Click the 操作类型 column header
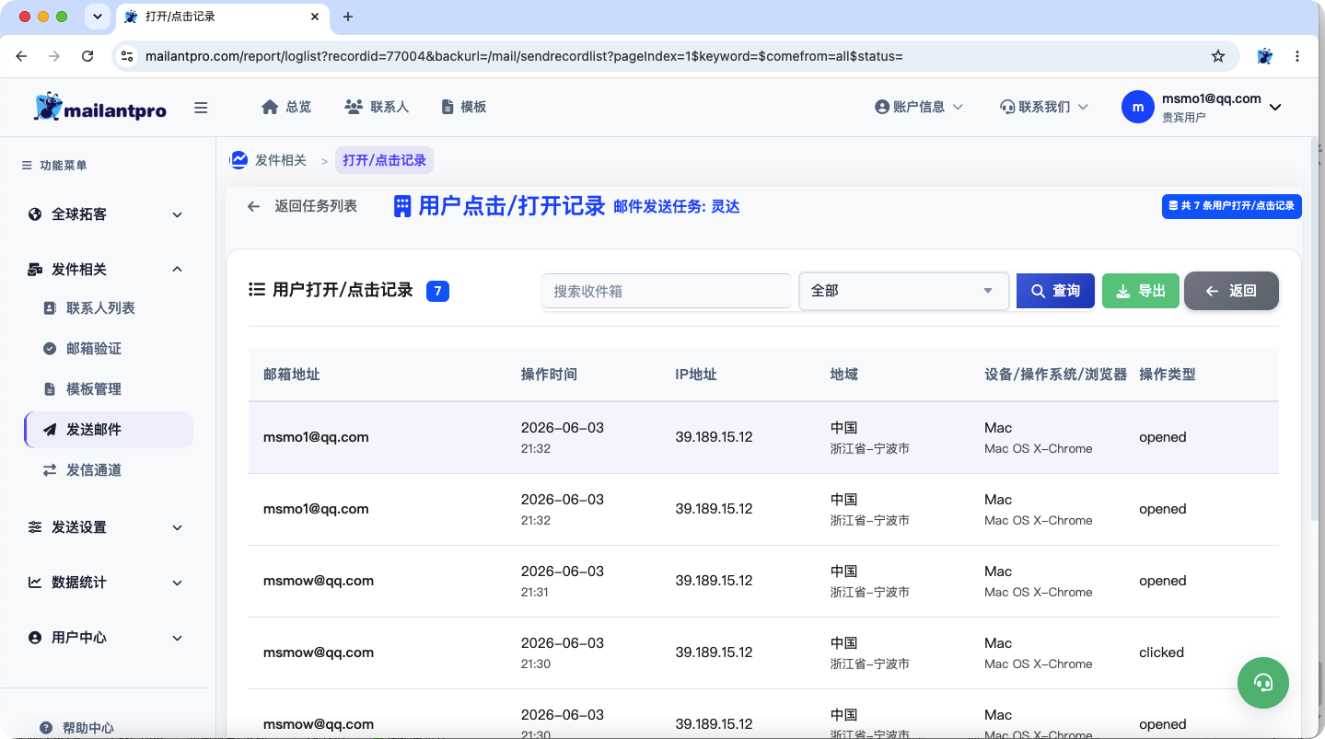This screenshot has width=1325, height=739. click(1168, 375)
